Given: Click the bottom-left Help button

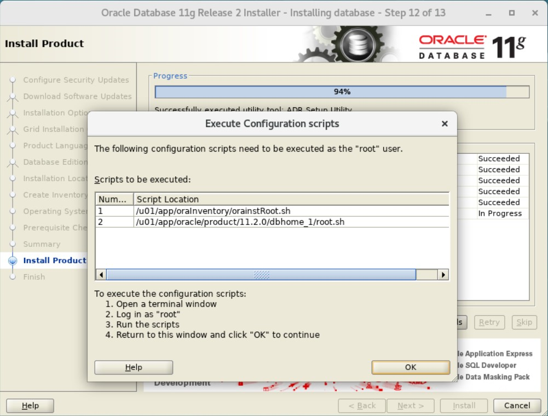Looking at the screenshot, I should click(x=30, y=406).
